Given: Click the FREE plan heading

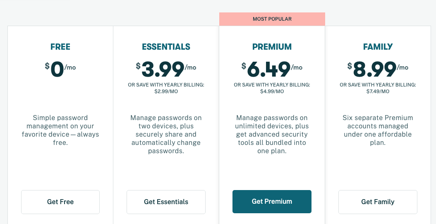Looking at the screenshot, I should pos(60,47).
